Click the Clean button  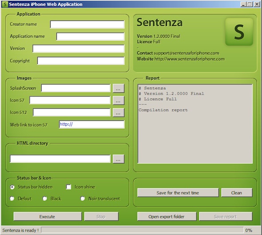coord(237,192)
